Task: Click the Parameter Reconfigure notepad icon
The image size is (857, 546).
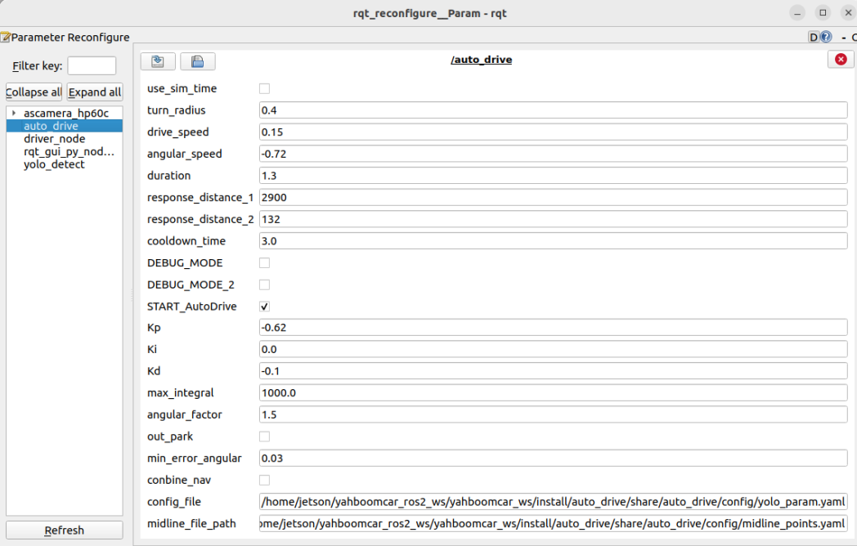Action: pos(5,37)
